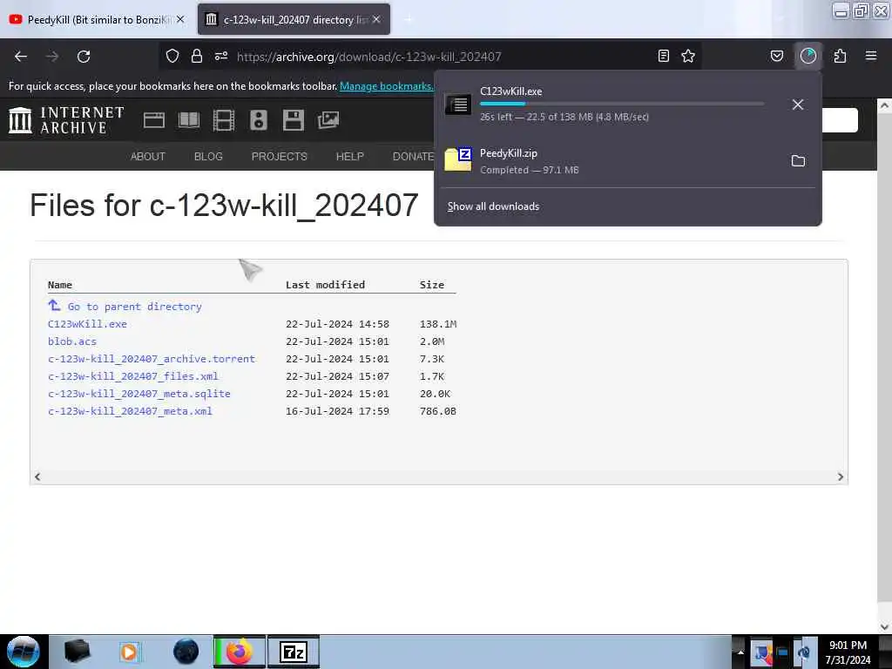Open tracking protection shield icon
Screen dimensions: 892x669
[172, 56]
